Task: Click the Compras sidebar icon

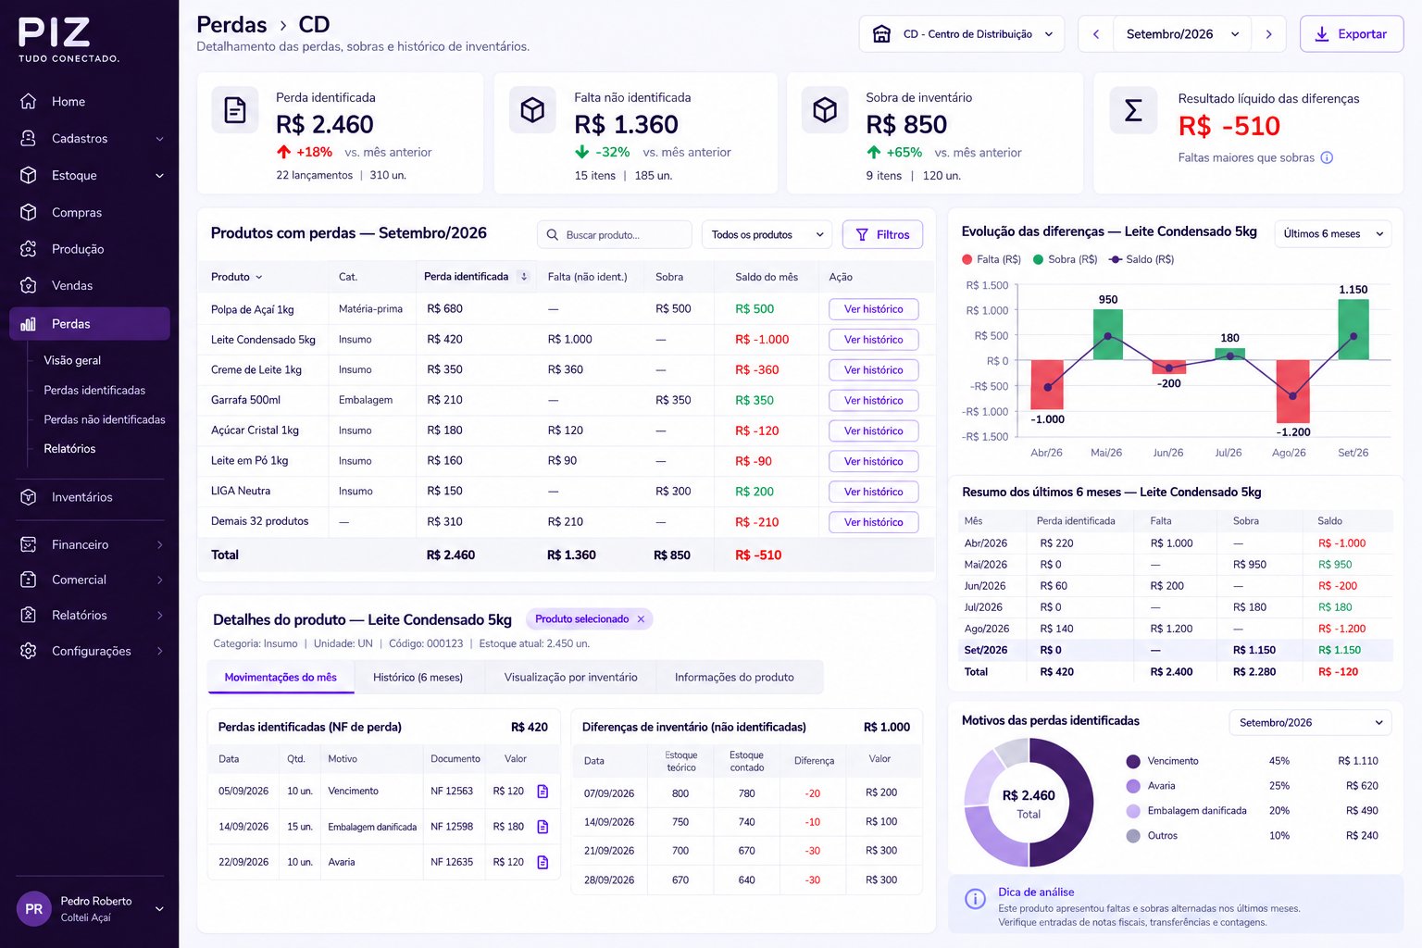Action: [x=29, y=212]
